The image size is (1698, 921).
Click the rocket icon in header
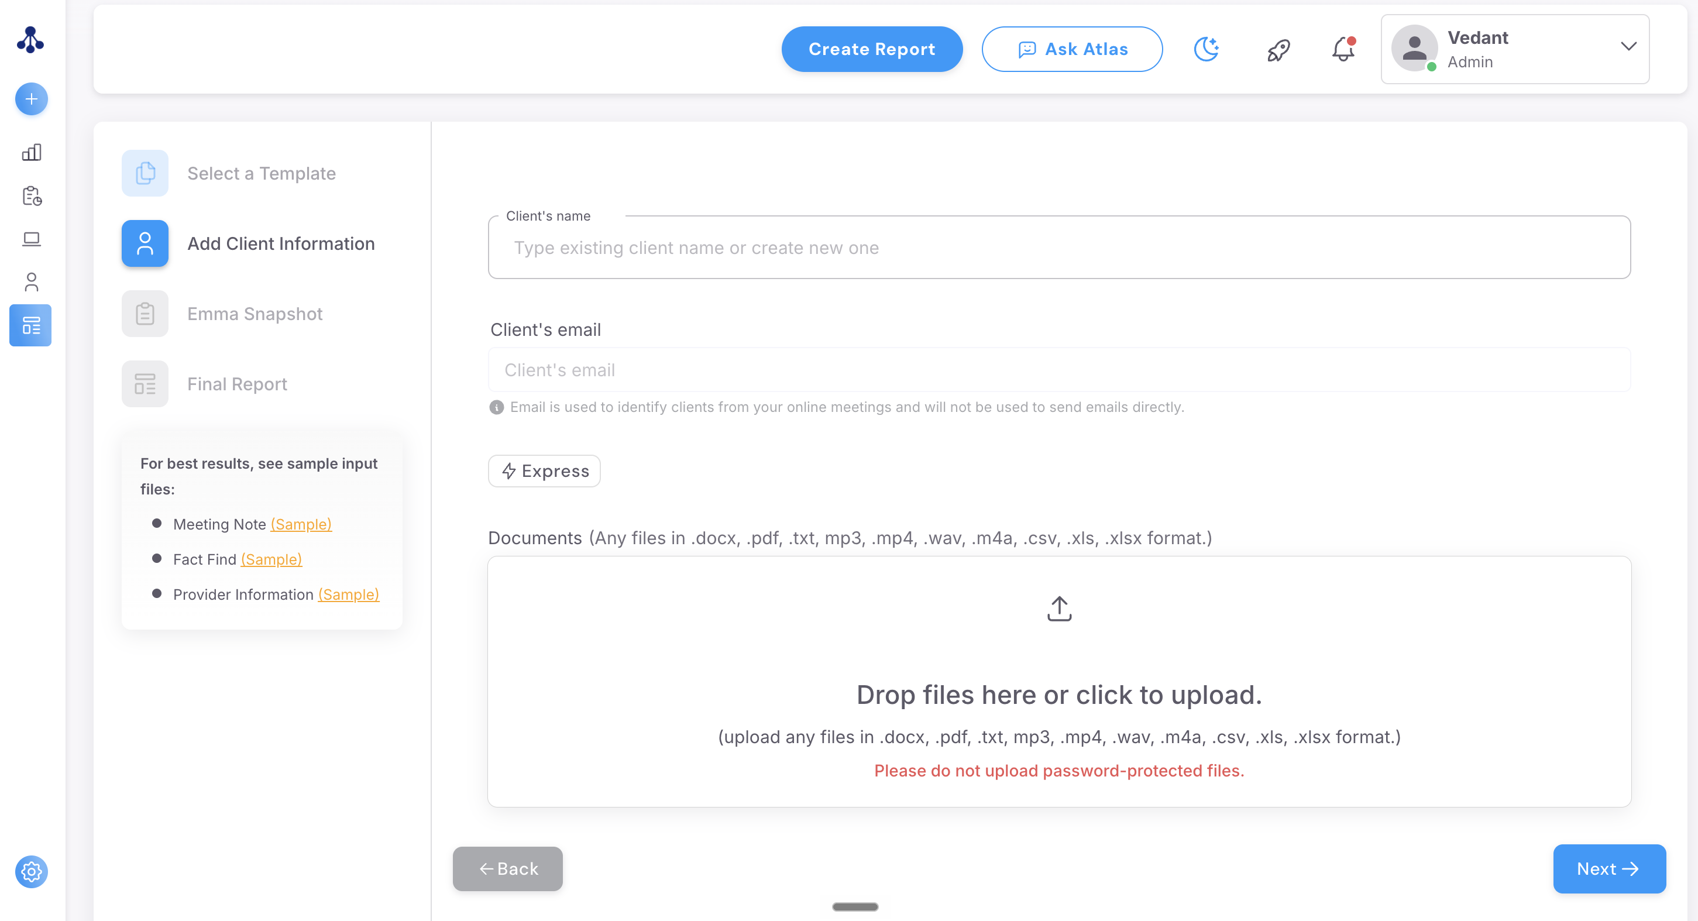click(x=1278, y=50)
